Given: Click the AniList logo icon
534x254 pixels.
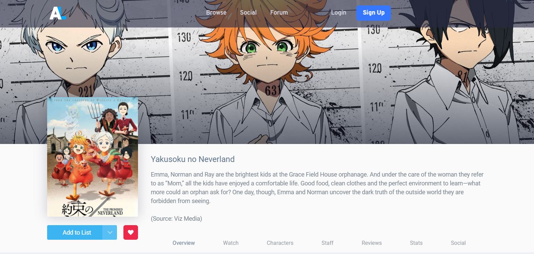Looking at the screenshot, I should tap(58, 13).
